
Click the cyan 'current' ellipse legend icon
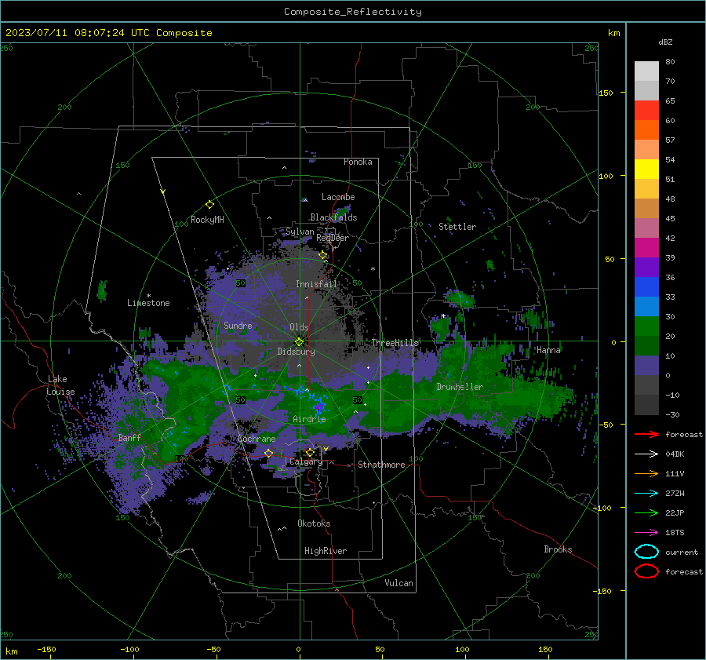(x=646, y=552)
